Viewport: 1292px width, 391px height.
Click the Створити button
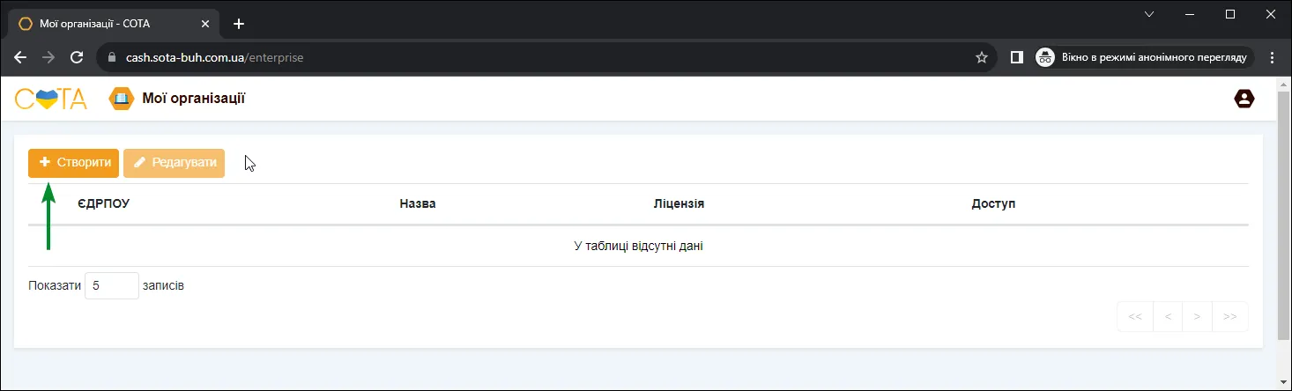pyautogui.click(x=73, y=163)
